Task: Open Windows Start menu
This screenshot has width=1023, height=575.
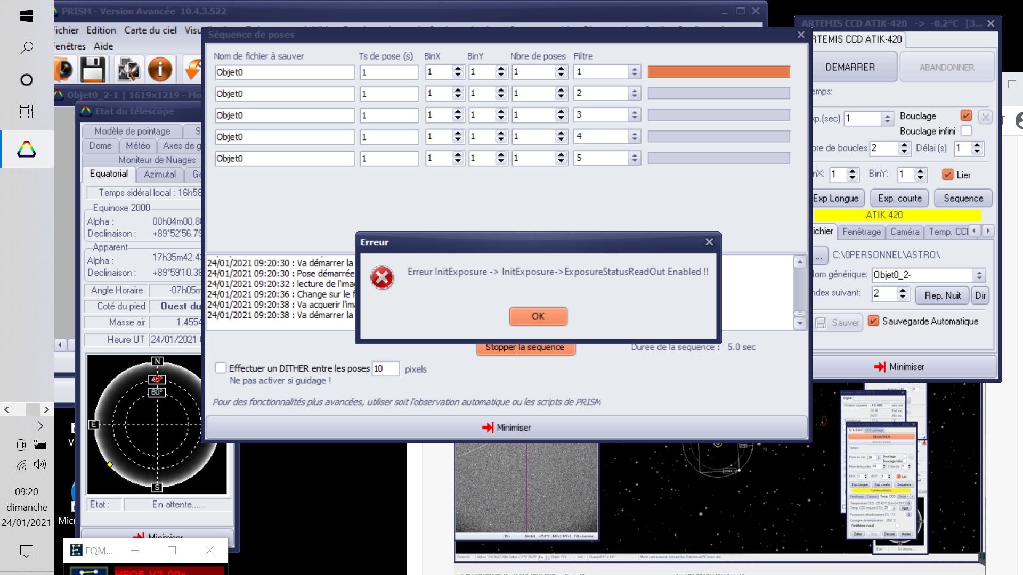Action: click(27, 17)
